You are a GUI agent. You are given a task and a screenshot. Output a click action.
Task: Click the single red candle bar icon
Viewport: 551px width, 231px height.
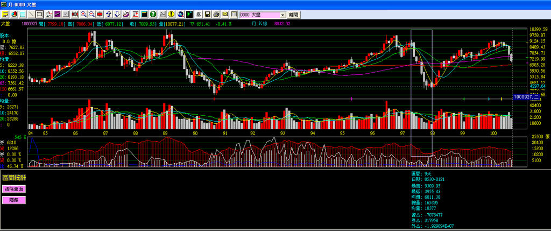[x=100, y=15]
